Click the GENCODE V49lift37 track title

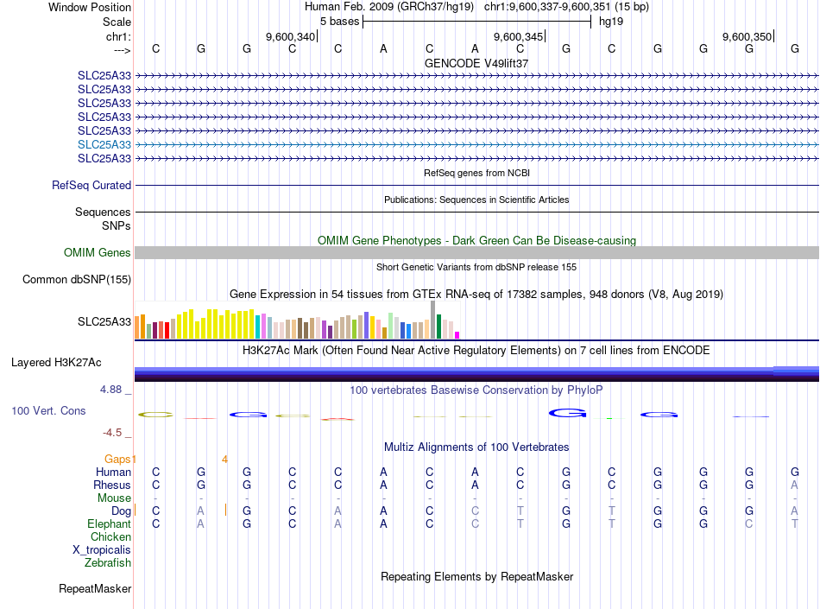point(476,63)
